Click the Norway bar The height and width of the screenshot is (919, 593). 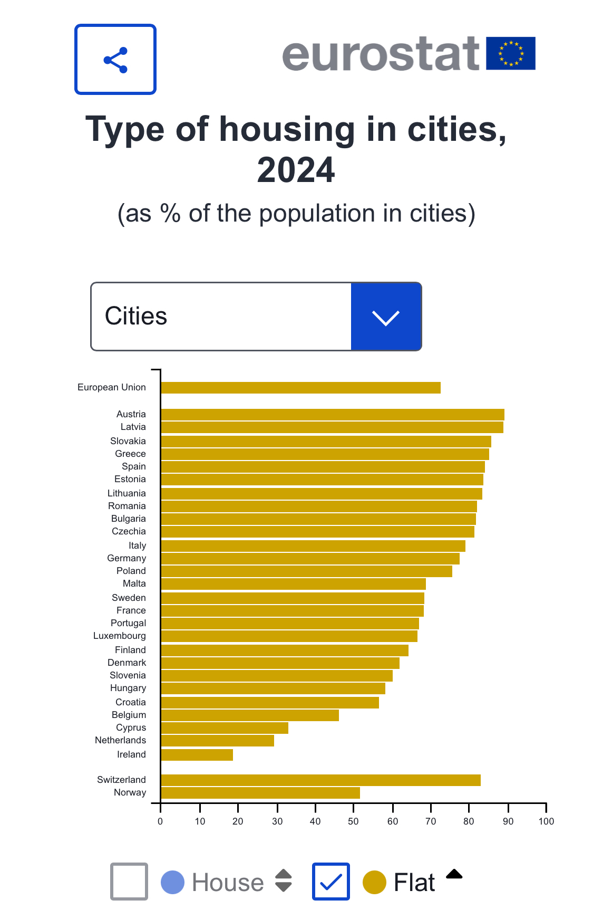coord(260,793)
